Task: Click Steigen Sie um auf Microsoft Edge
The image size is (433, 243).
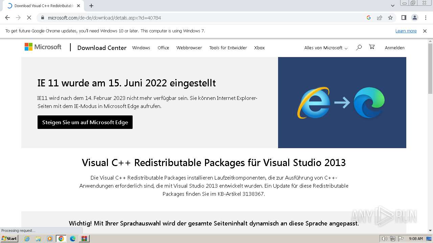Action: pyautogui.click(x=85, y=122)
